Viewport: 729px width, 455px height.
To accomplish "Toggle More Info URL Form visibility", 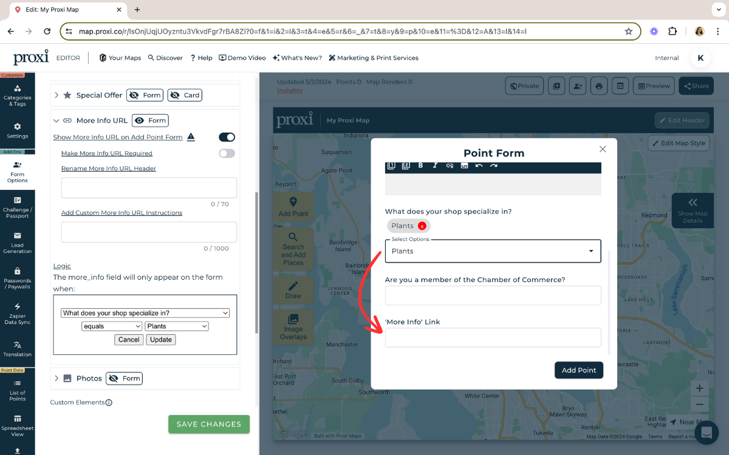I will (150, 121).
